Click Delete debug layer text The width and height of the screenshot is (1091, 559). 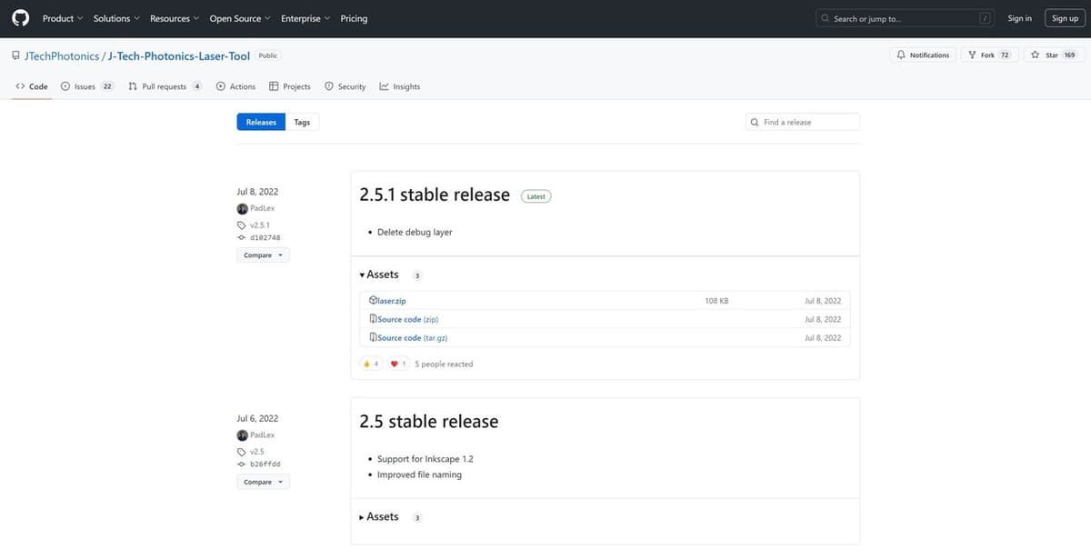415,232
